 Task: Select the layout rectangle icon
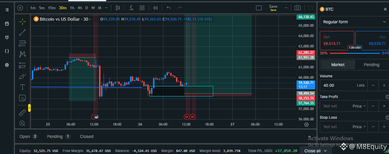pyautogui.click(x=259, y=8)
